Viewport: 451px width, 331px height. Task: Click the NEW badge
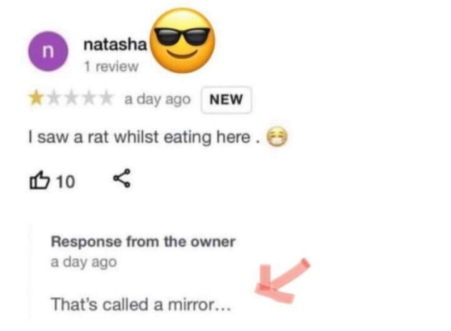click(x=226, y=99)
